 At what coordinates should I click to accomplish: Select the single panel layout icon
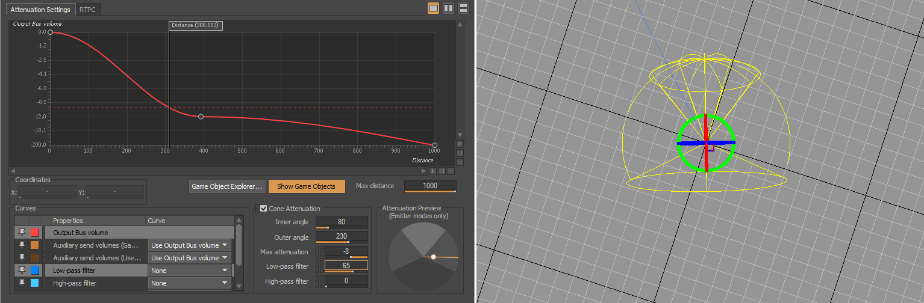point(433,8)
